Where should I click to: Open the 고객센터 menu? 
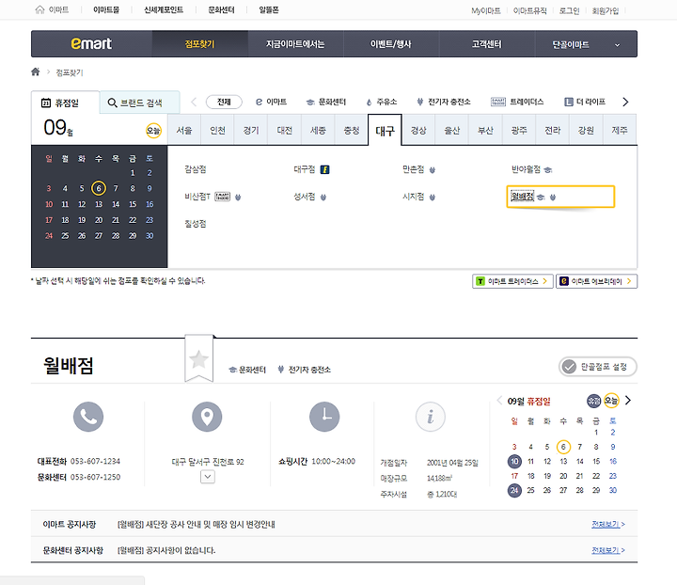(x=487, y=44)
